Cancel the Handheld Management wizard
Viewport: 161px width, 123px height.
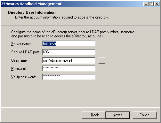pyautogui.click(x=145, y=115)
